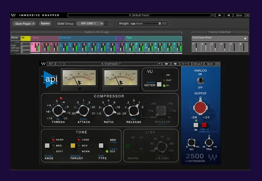Go to previous API-2500 preset
Screen dimensions: 262x181
(166, 64)
